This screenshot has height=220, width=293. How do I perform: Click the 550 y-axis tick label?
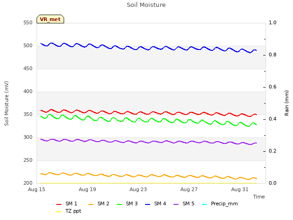pos(28,23)
